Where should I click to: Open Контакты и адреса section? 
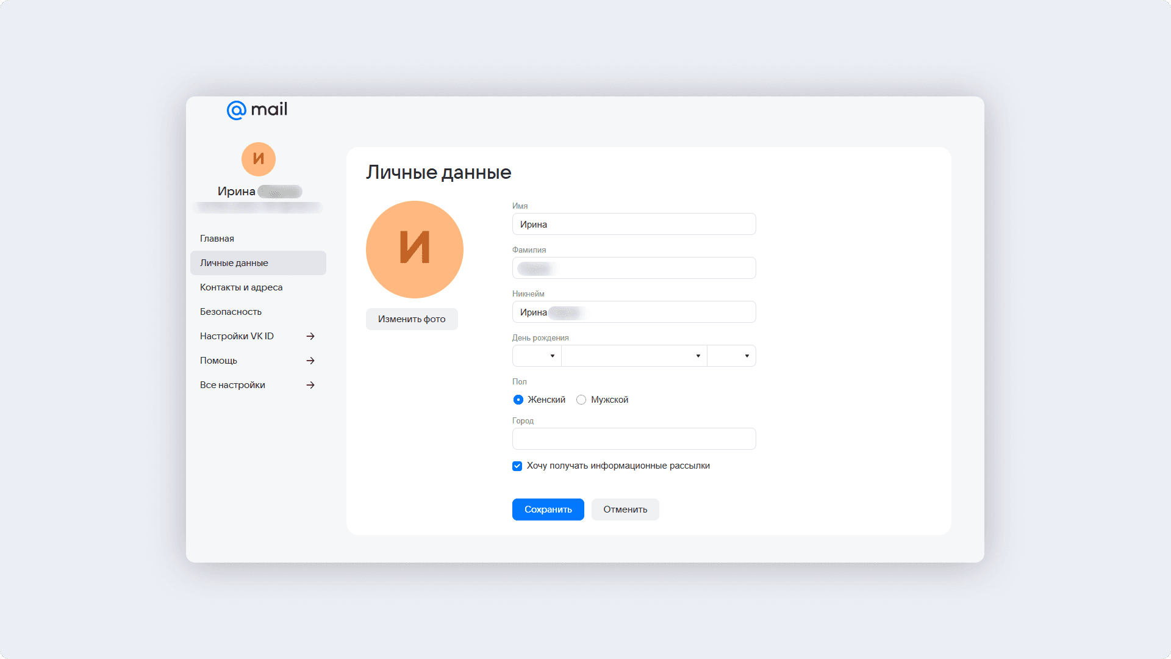pos(241,287)
